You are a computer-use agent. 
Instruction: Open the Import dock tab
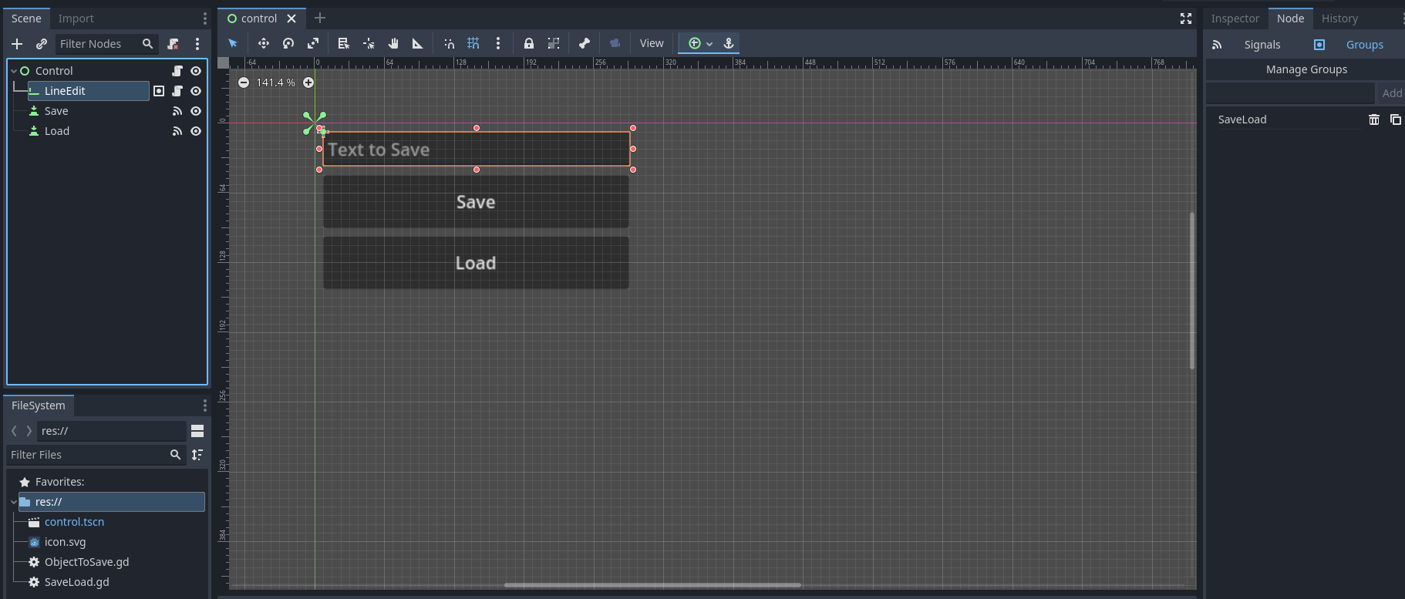tap(76, 19)
